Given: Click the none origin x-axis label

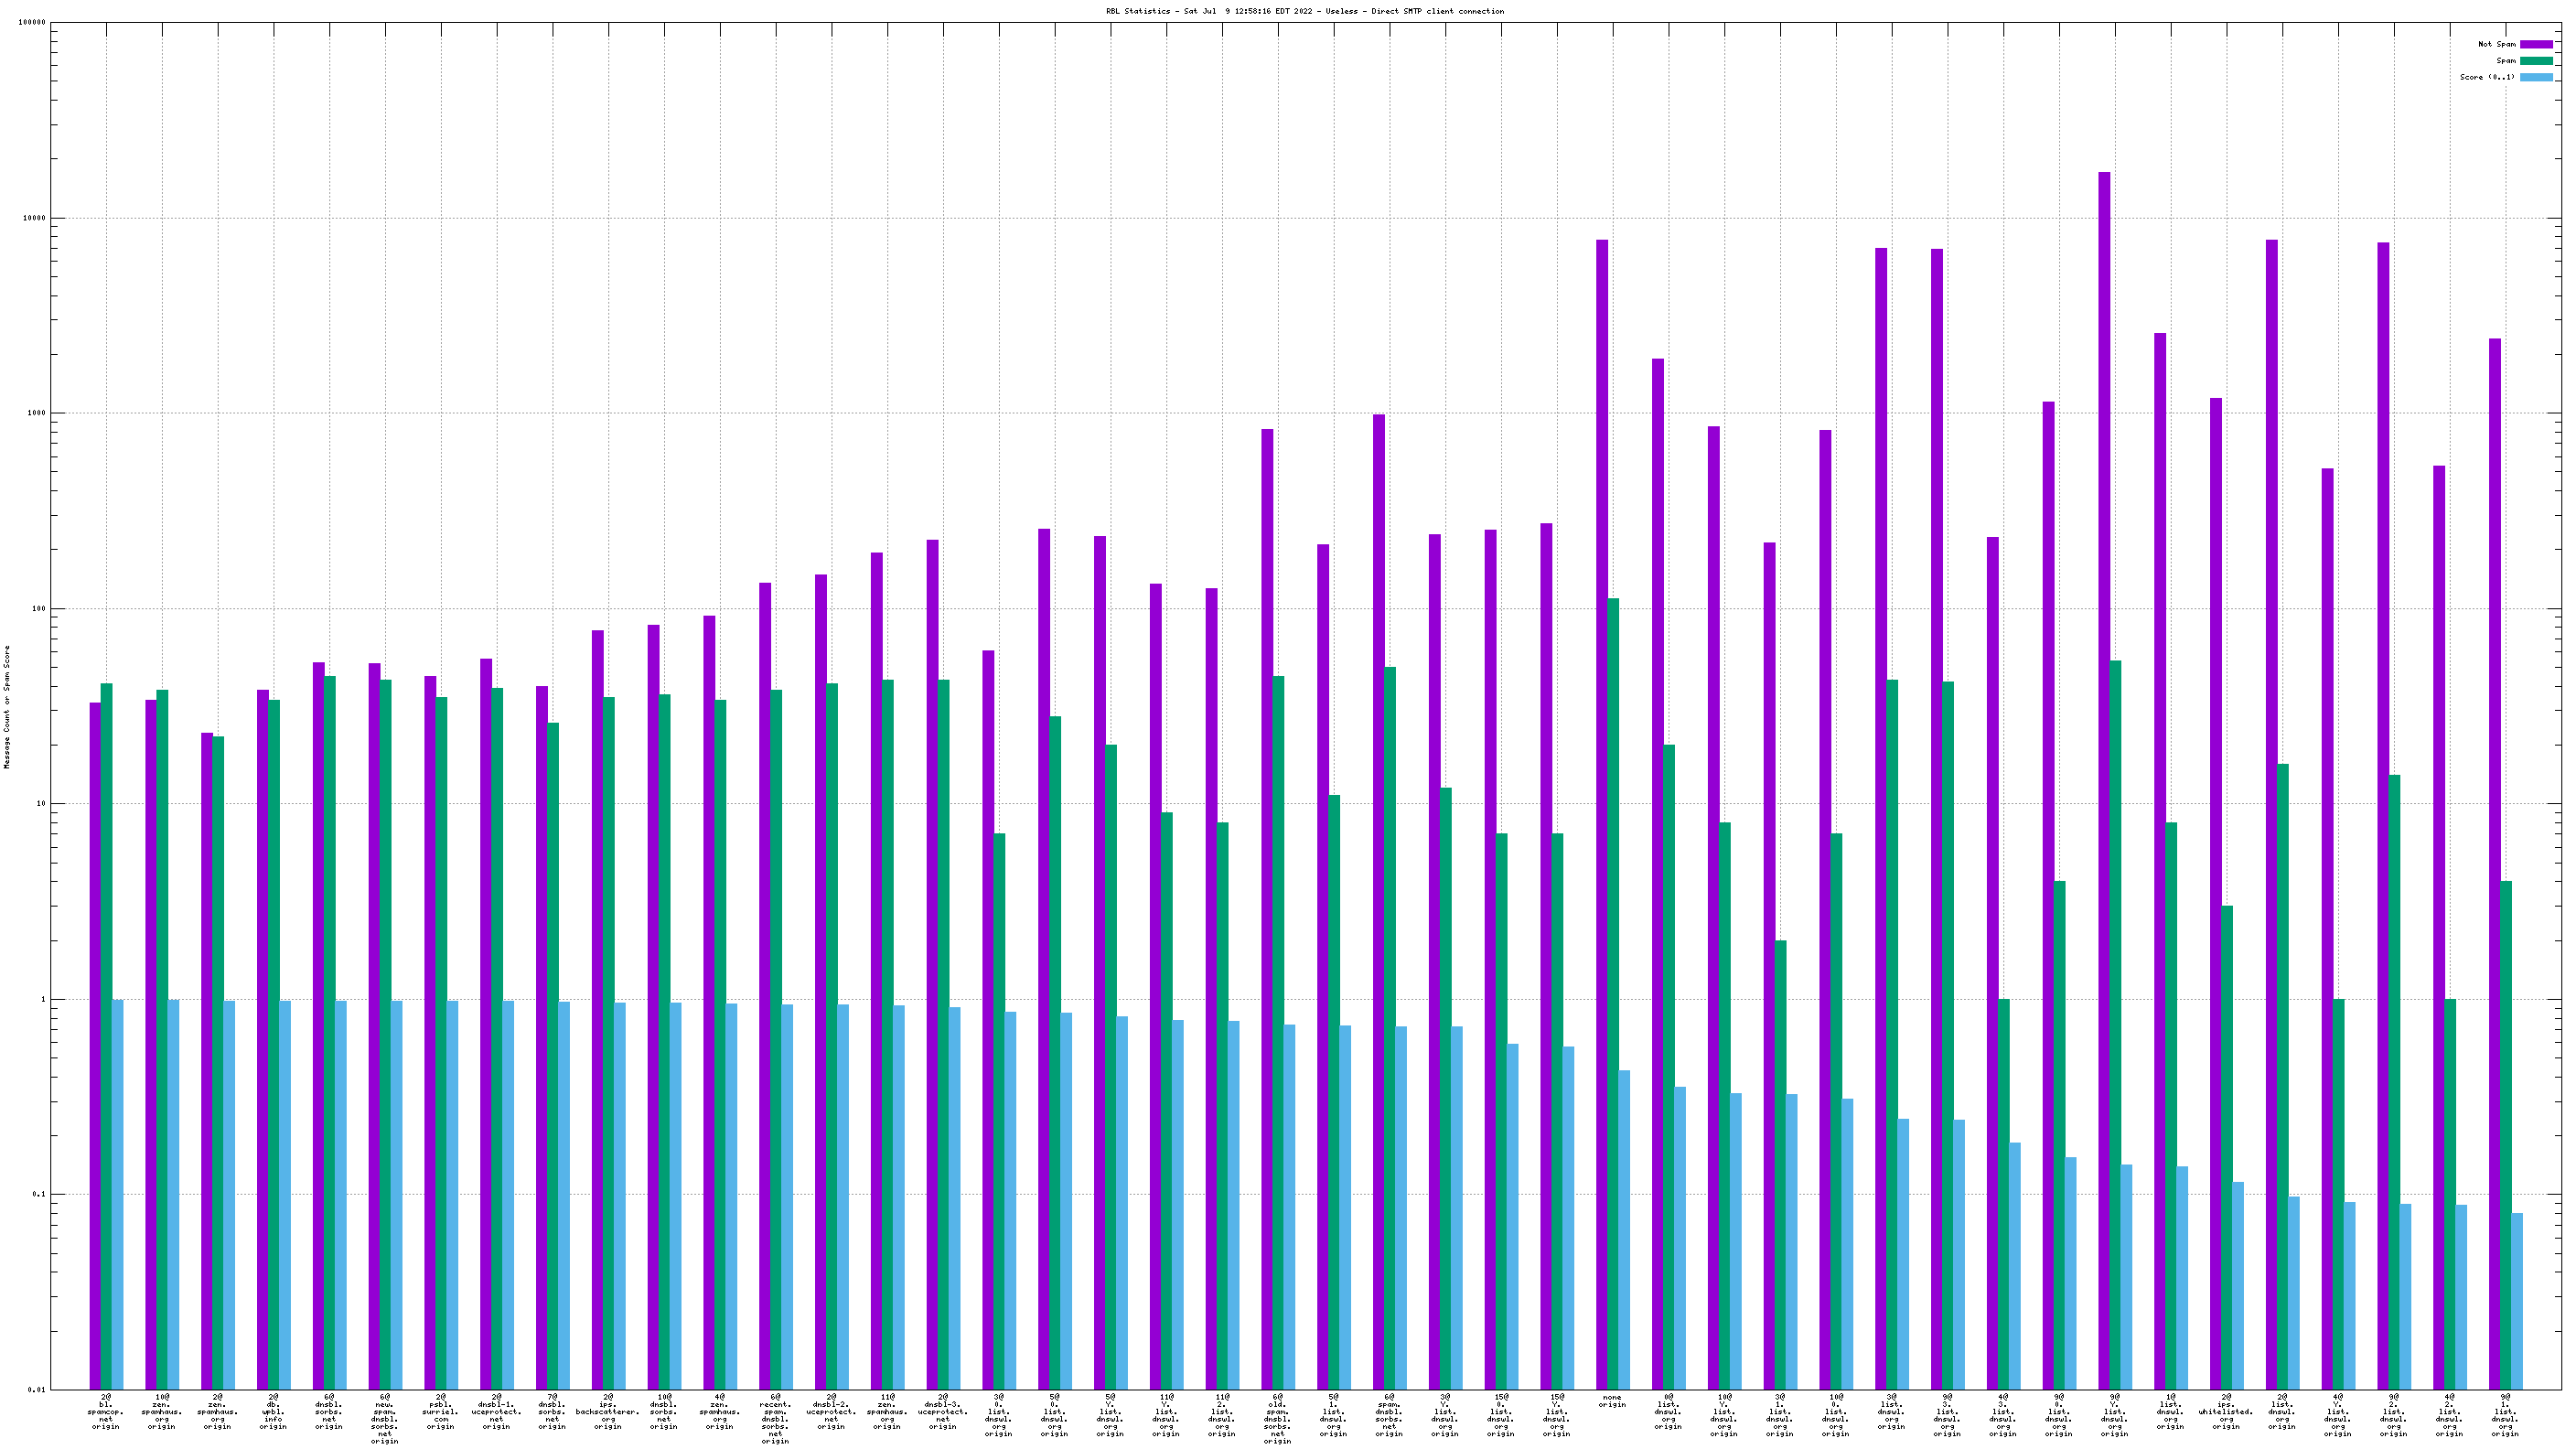Looking at the screenshot, I should (x=1612, y=1401).
